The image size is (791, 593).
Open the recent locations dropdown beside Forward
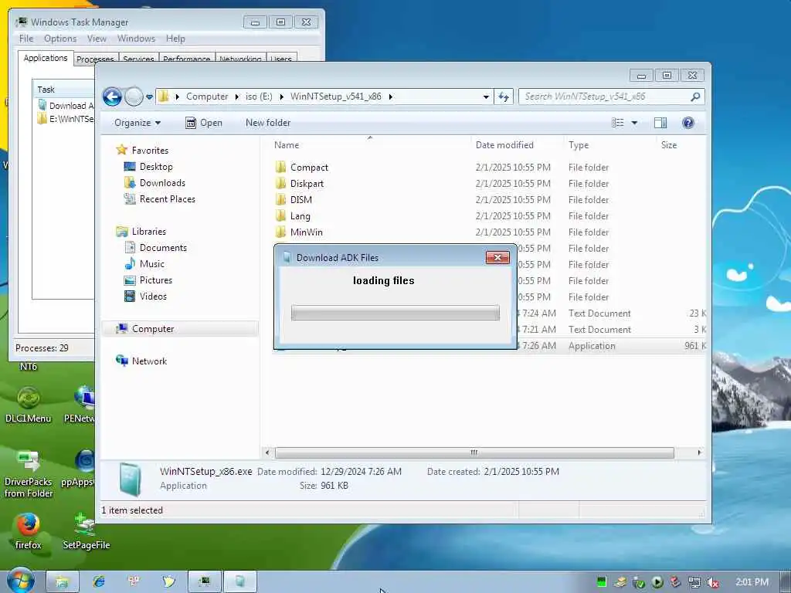(x=149, y=97)
